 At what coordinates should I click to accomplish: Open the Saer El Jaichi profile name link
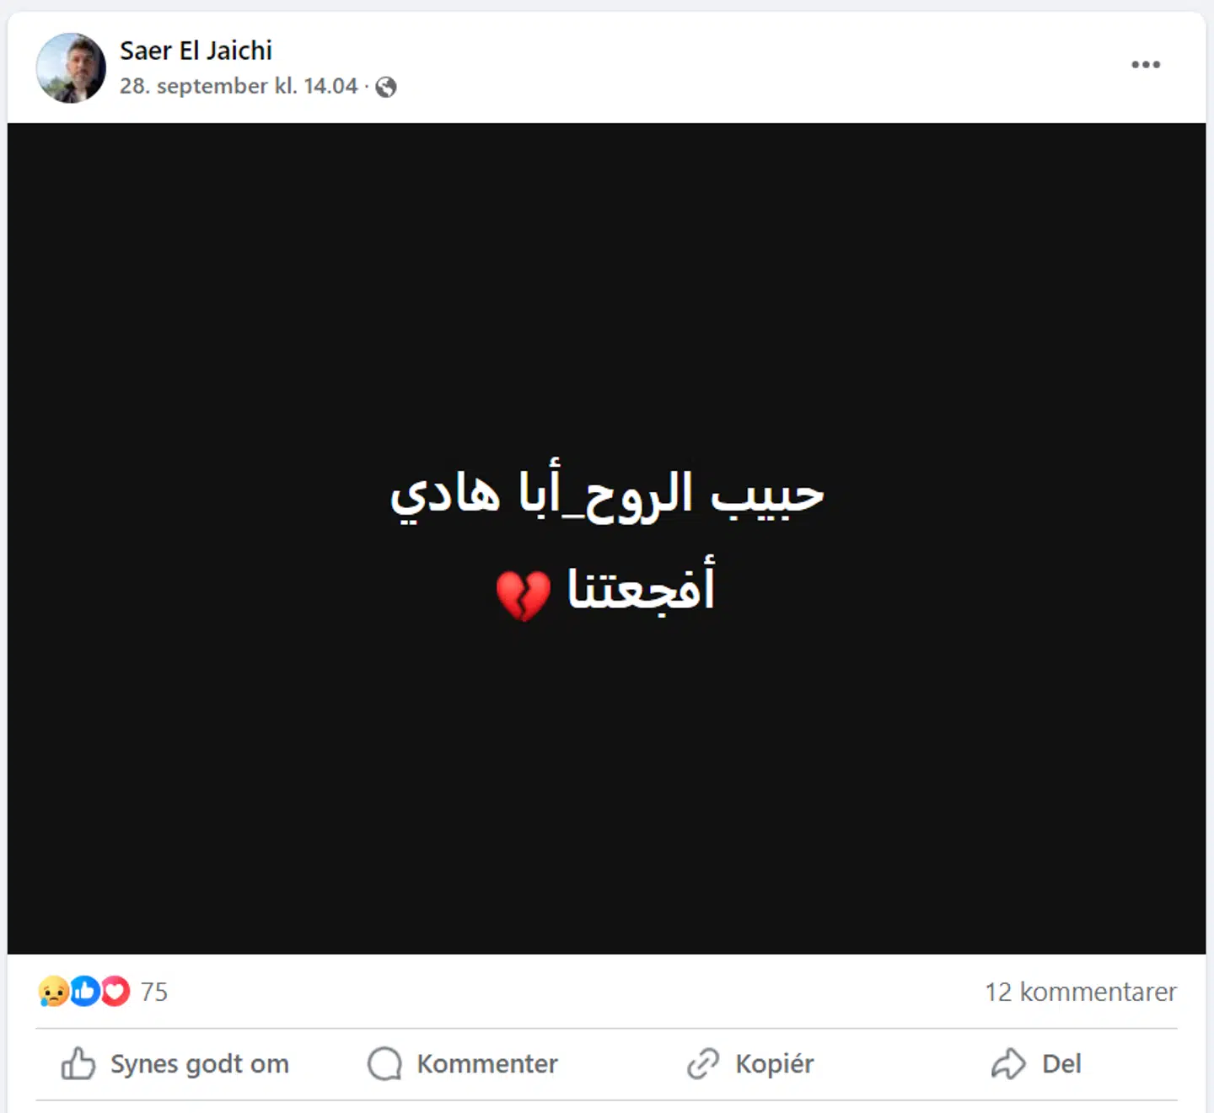click(x=196, y=51)
